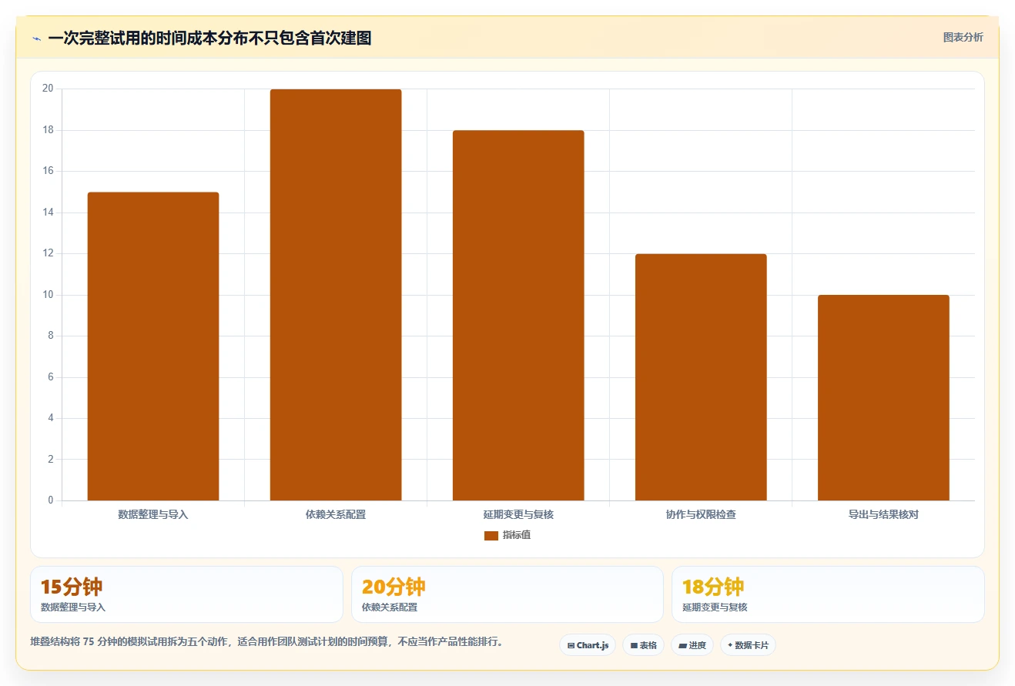Click the 20分钟 stat card value
The image size is (1015, 686).
click(394, 587)
